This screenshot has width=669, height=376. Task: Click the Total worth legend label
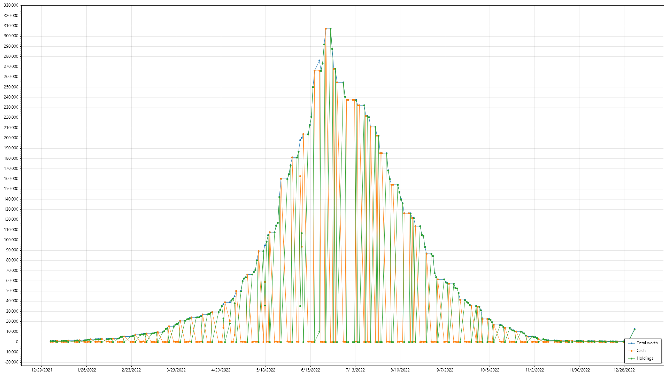click(647, 343)
